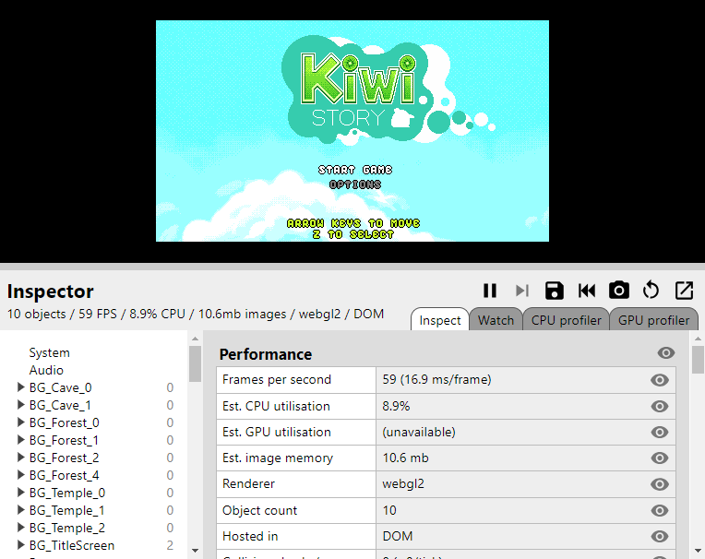Viewport: 705px width, 559px height.
Task: Expand the BG_Forest_2 object
Action: click(20, 457)
